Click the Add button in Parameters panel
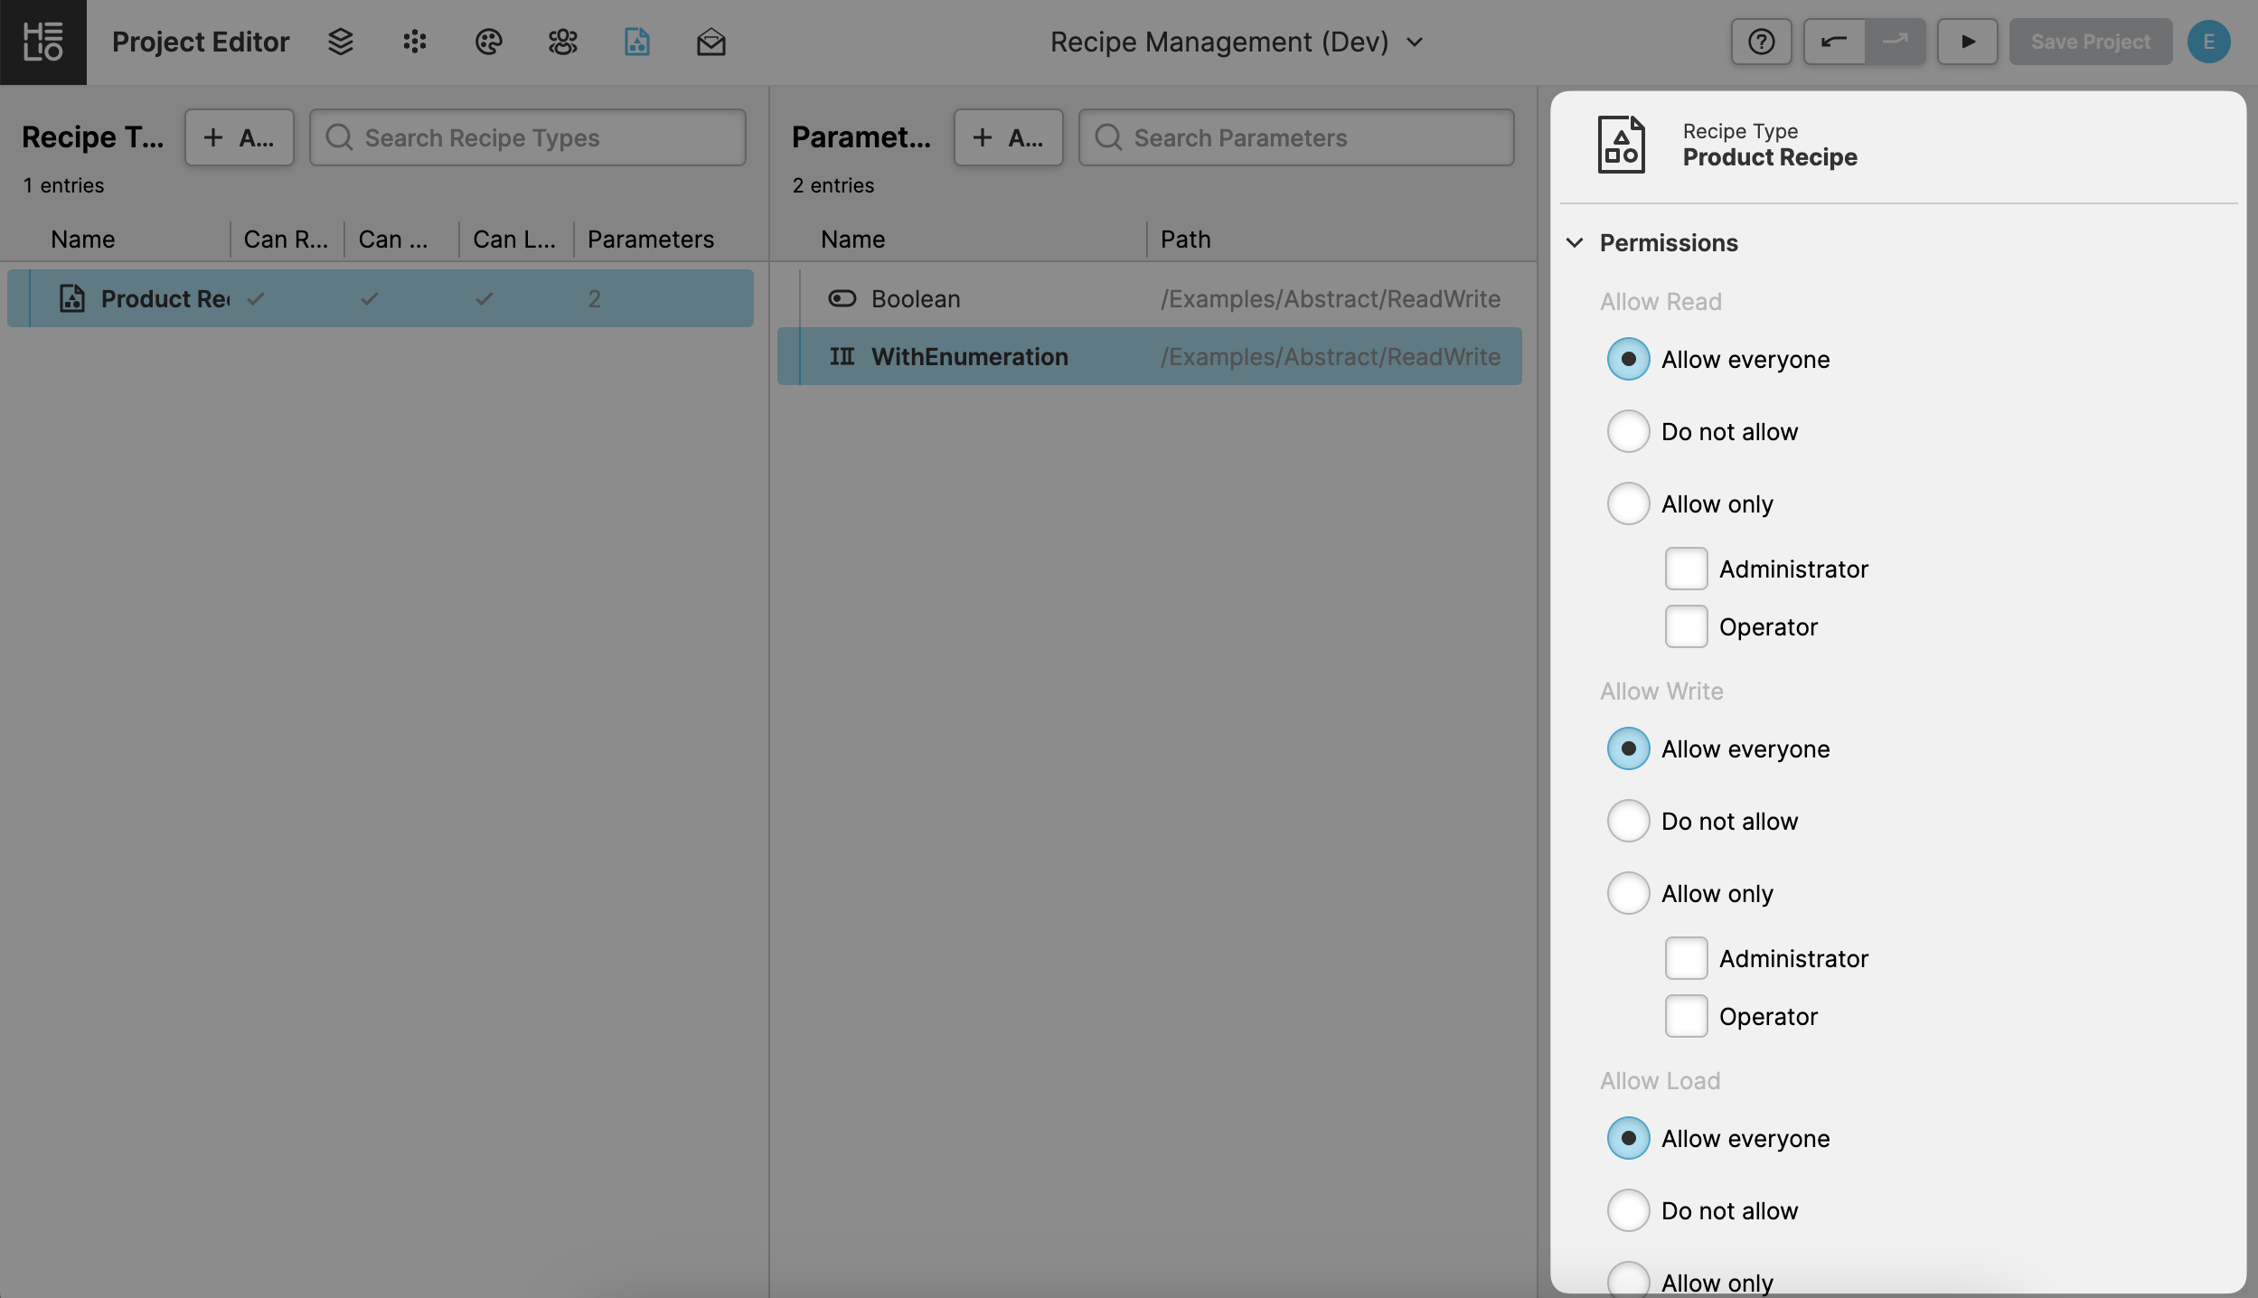 point(1008,137)
